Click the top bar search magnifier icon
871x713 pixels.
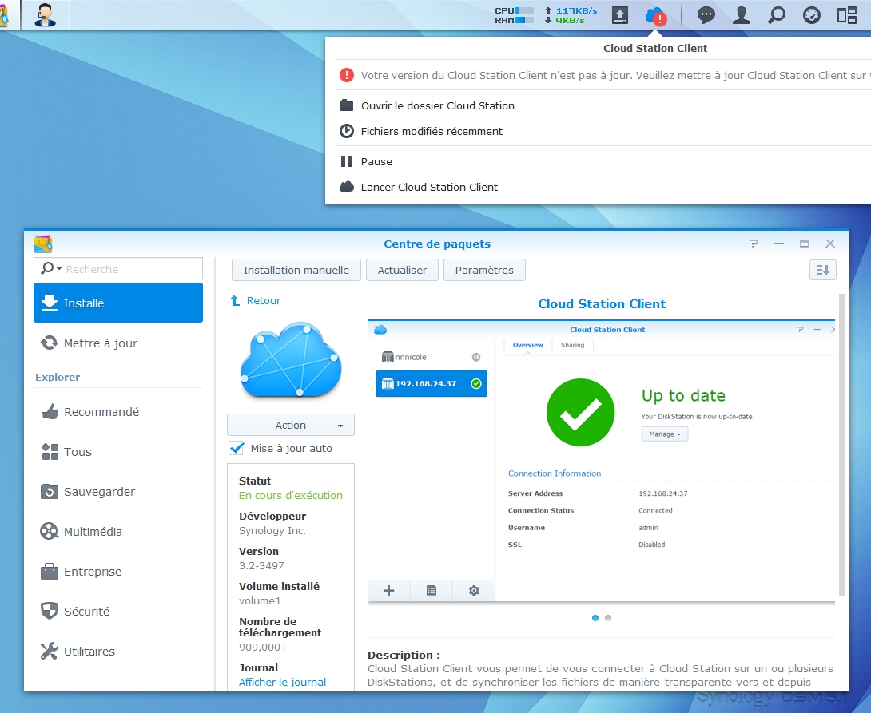point(777,15)
